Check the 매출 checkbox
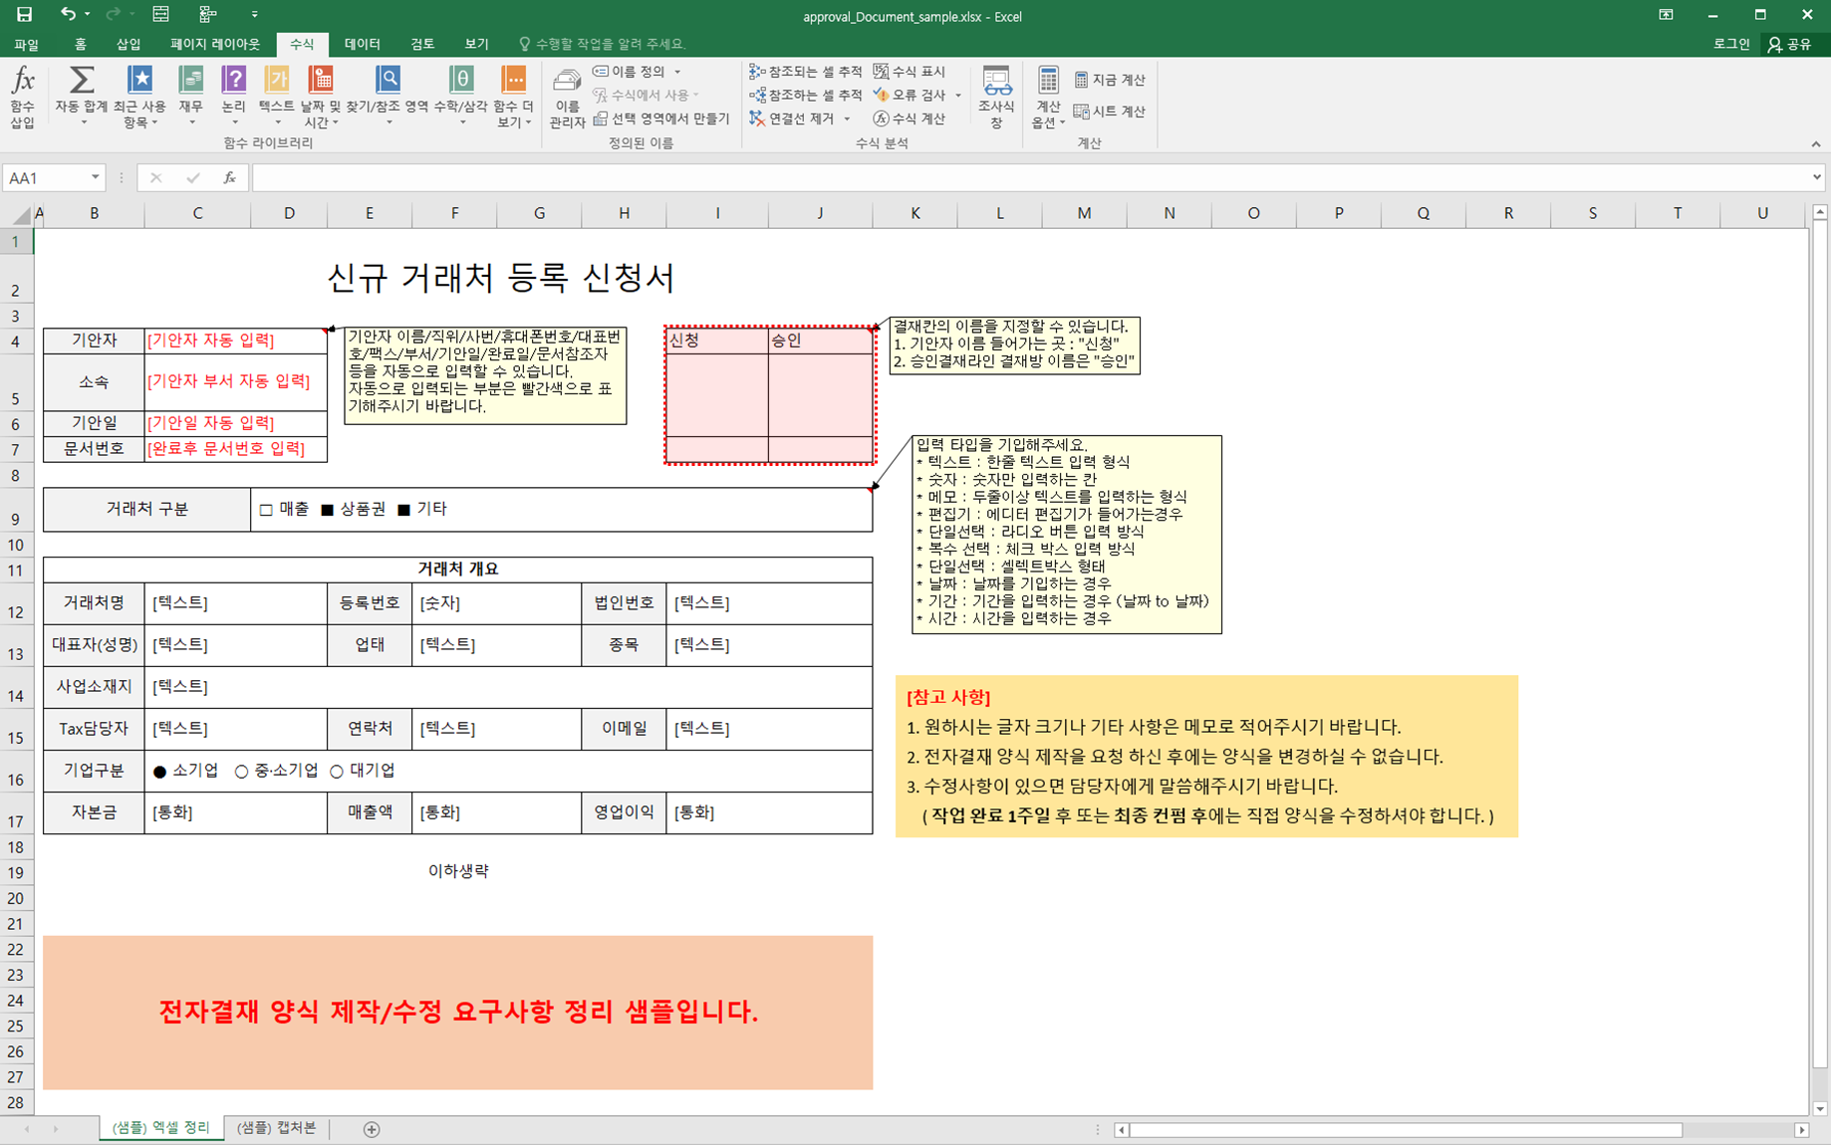 tap(266, 510)
